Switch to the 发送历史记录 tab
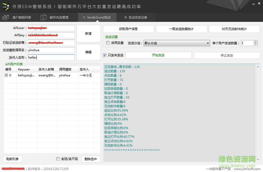 [137, 17]
